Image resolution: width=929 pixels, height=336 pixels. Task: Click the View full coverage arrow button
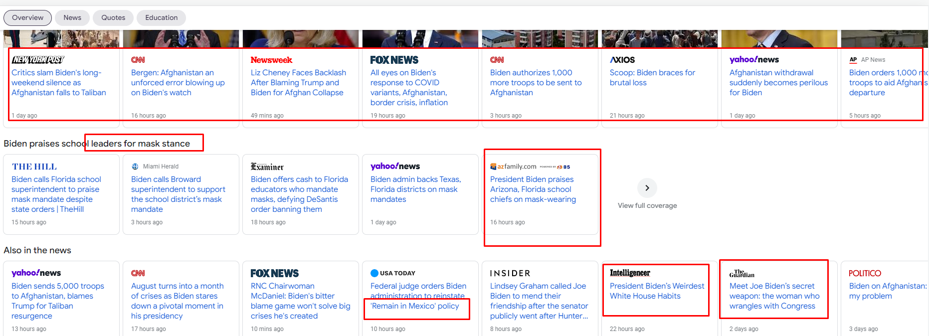coord(647,188)
